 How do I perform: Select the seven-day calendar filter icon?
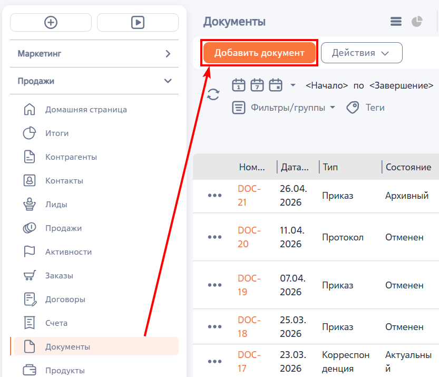[x=257, y=85]
